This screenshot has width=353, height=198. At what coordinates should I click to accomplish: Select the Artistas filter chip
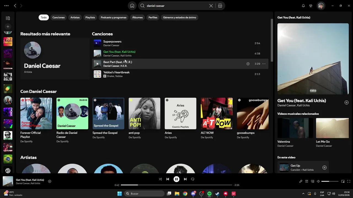point(75,17)
